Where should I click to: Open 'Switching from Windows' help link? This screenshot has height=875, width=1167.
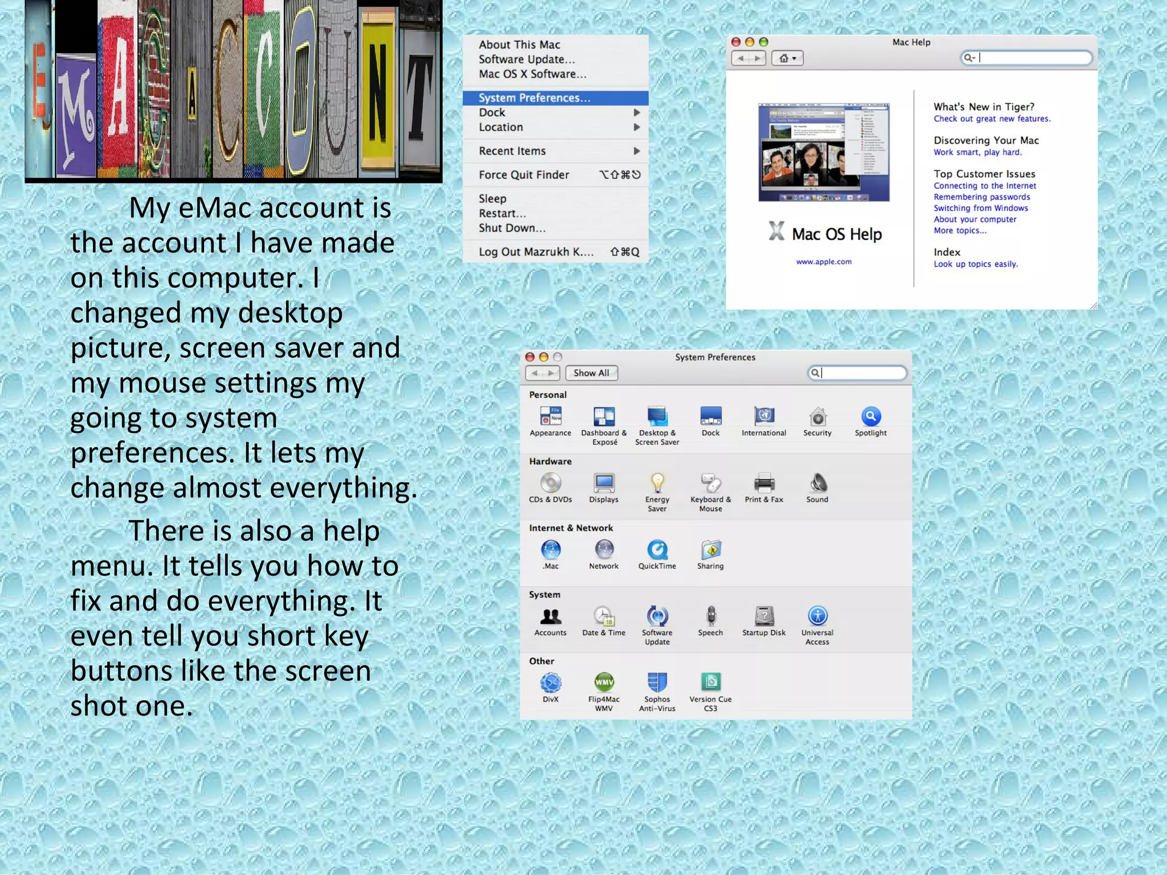point(981,208)
